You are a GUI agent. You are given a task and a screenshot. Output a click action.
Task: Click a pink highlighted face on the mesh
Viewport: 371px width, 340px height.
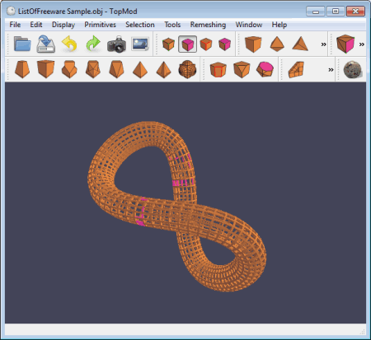(178, 183)
